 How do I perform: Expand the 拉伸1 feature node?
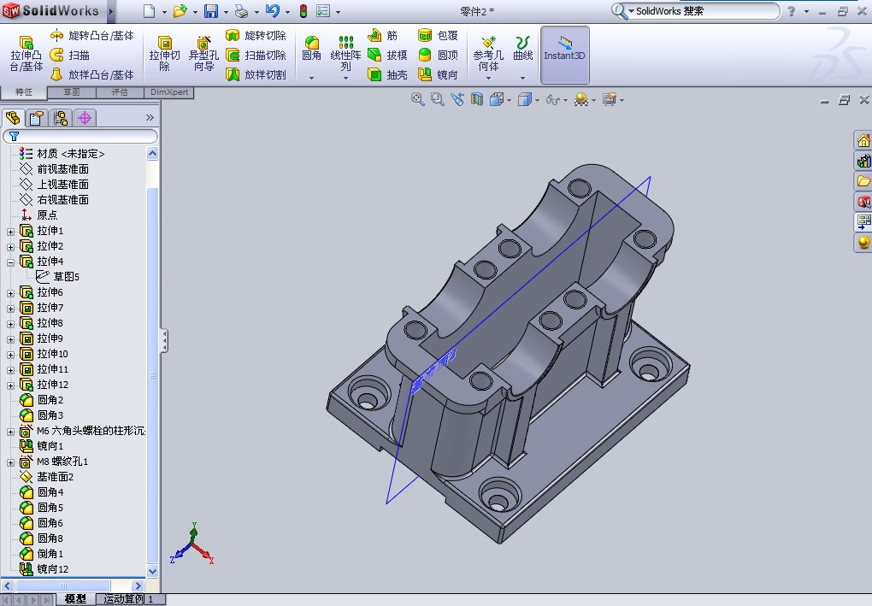[10, 232]
